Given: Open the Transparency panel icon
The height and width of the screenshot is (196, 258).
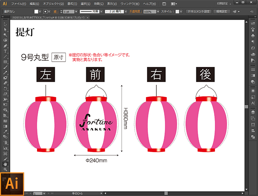Looking at the screenshot, I should click(x=253, y=82).
